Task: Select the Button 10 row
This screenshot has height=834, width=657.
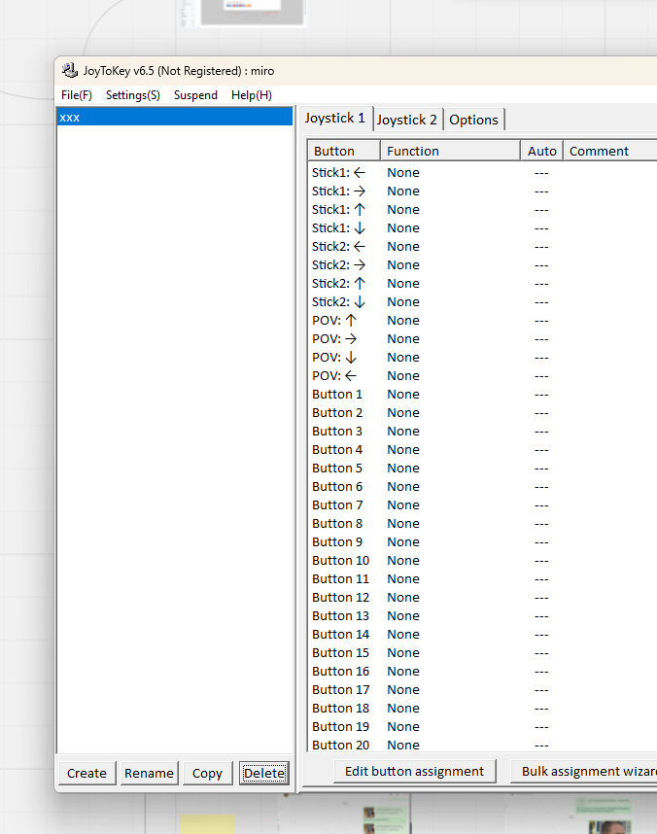Action: (482, 561)
